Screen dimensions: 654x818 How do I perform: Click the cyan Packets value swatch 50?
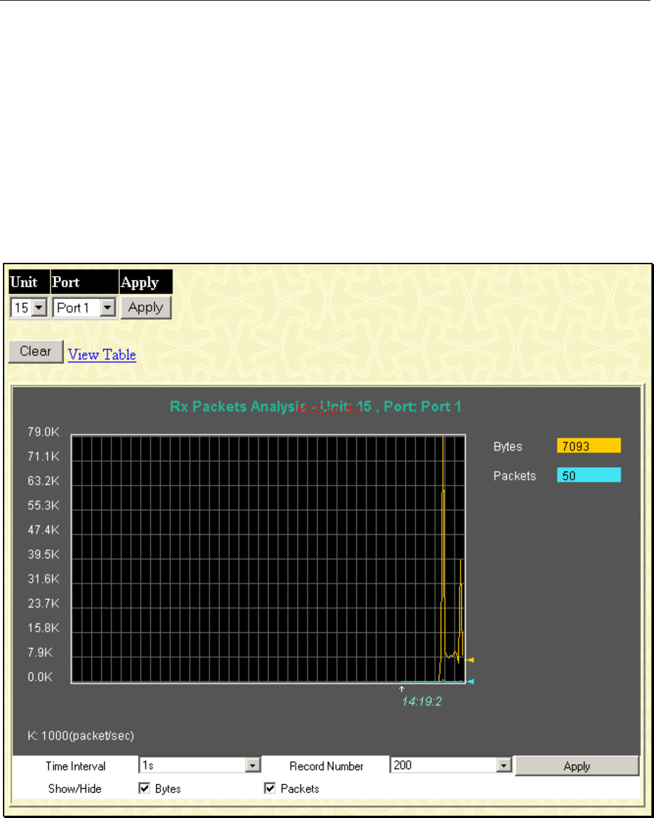(589, 475)
